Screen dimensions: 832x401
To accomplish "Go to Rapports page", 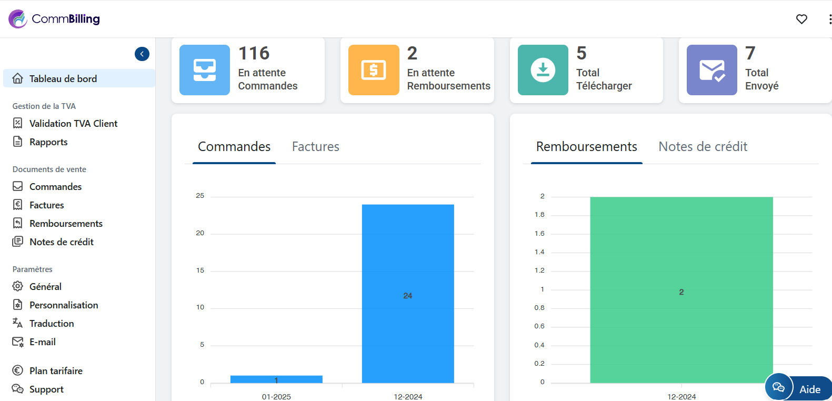I will pos(48,142).
